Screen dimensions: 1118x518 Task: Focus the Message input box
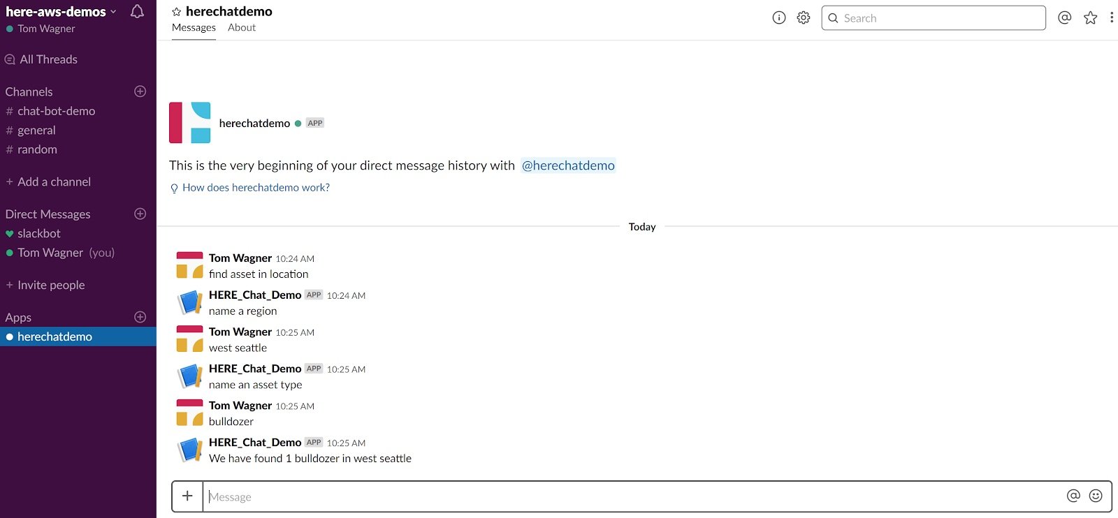(632, 496)
